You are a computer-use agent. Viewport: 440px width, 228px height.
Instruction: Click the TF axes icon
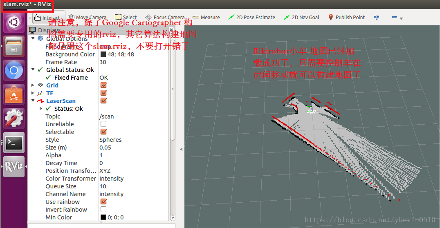click(x=40, y=93)
